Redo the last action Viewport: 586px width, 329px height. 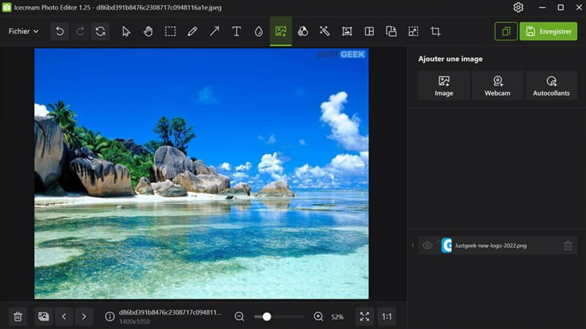pyautogui.click(x=80, y=31)
